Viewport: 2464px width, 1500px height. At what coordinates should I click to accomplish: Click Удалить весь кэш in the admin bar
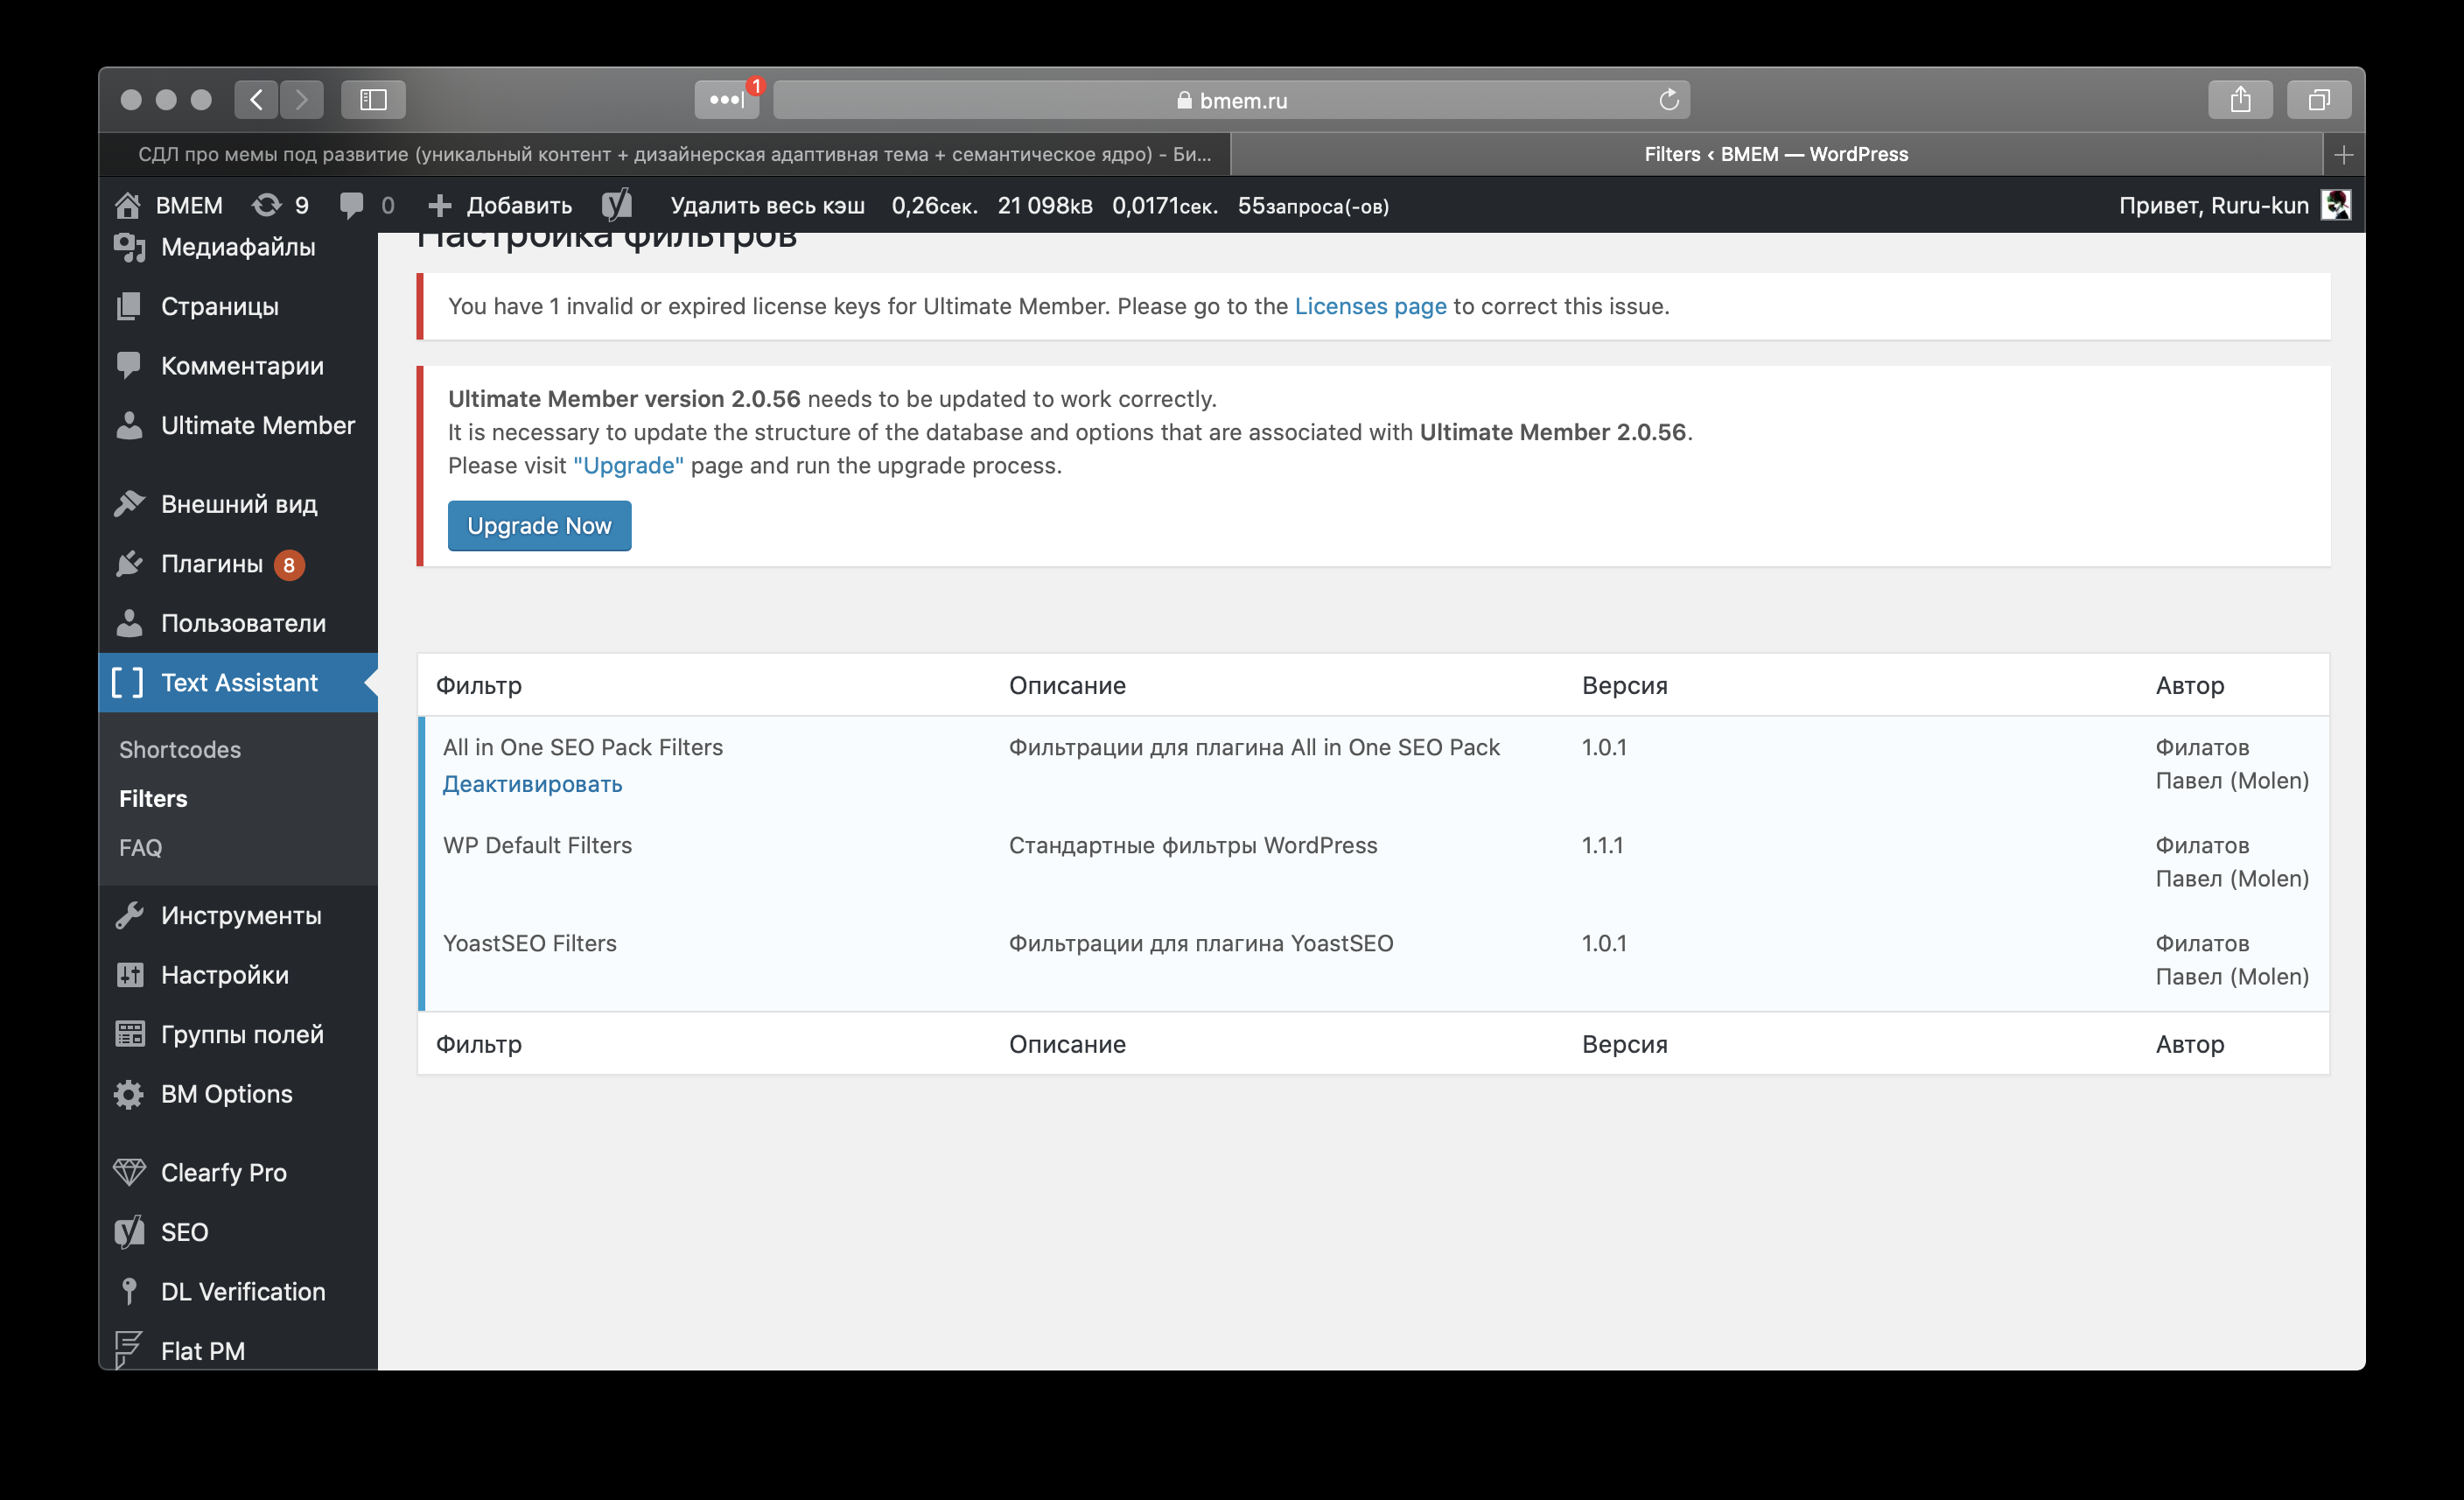click(x=767, y=206)
